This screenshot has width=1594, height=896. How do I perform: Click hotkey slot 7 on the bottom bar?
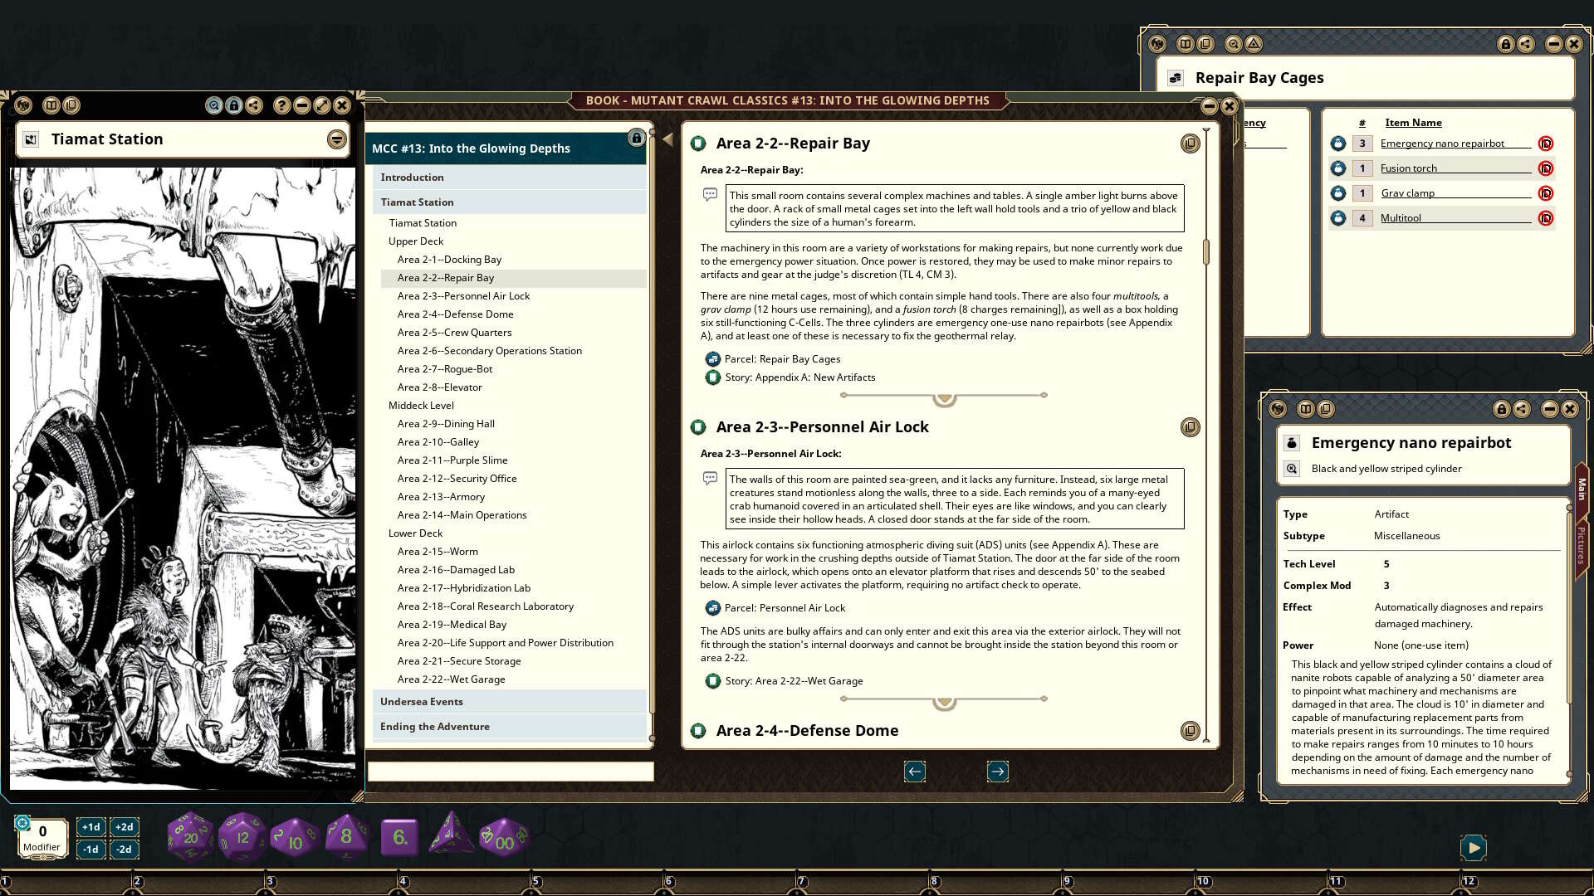tap(801, 883)
